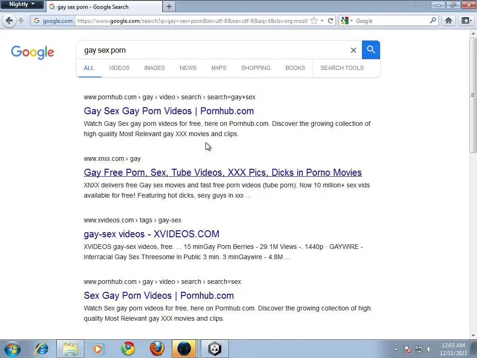Switch to the NEWS results tab
The image size is (477, 358).
tap(188, 68)
